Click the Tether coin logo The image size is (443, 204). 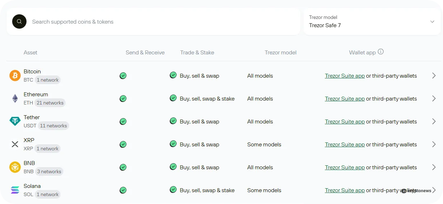(x=15, y=121)
